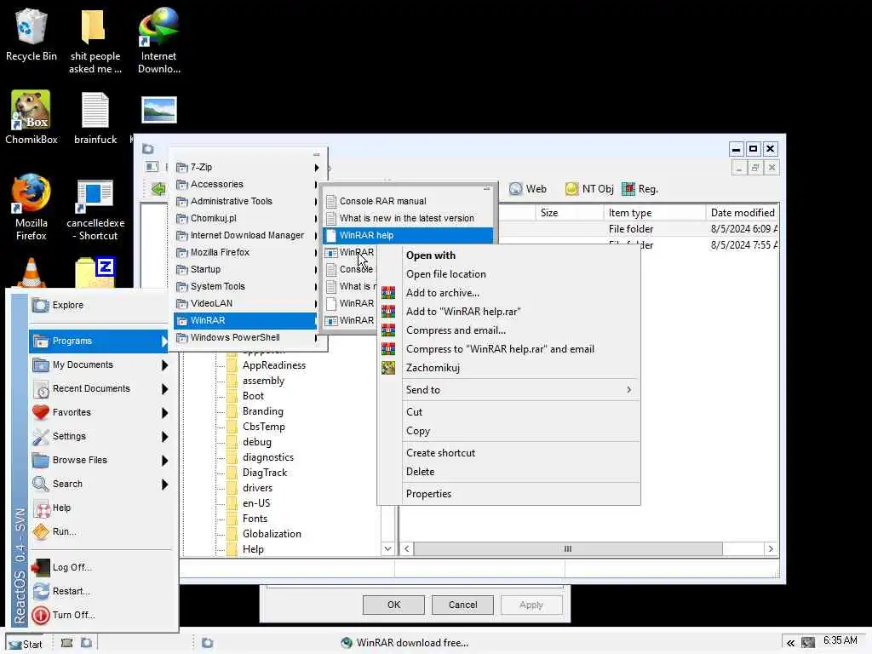Viewport: 872px width, 654px height.
Task: Click the green back arrow in explorer
Action: pos(158,189)
